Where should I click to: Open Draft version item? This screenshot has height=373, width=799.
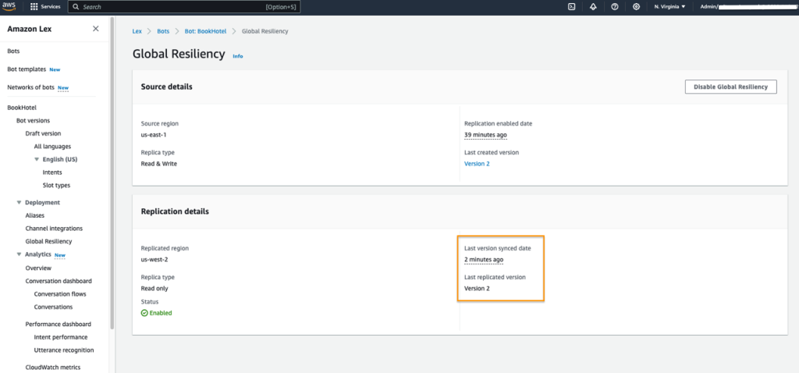(x=44, y=133)
